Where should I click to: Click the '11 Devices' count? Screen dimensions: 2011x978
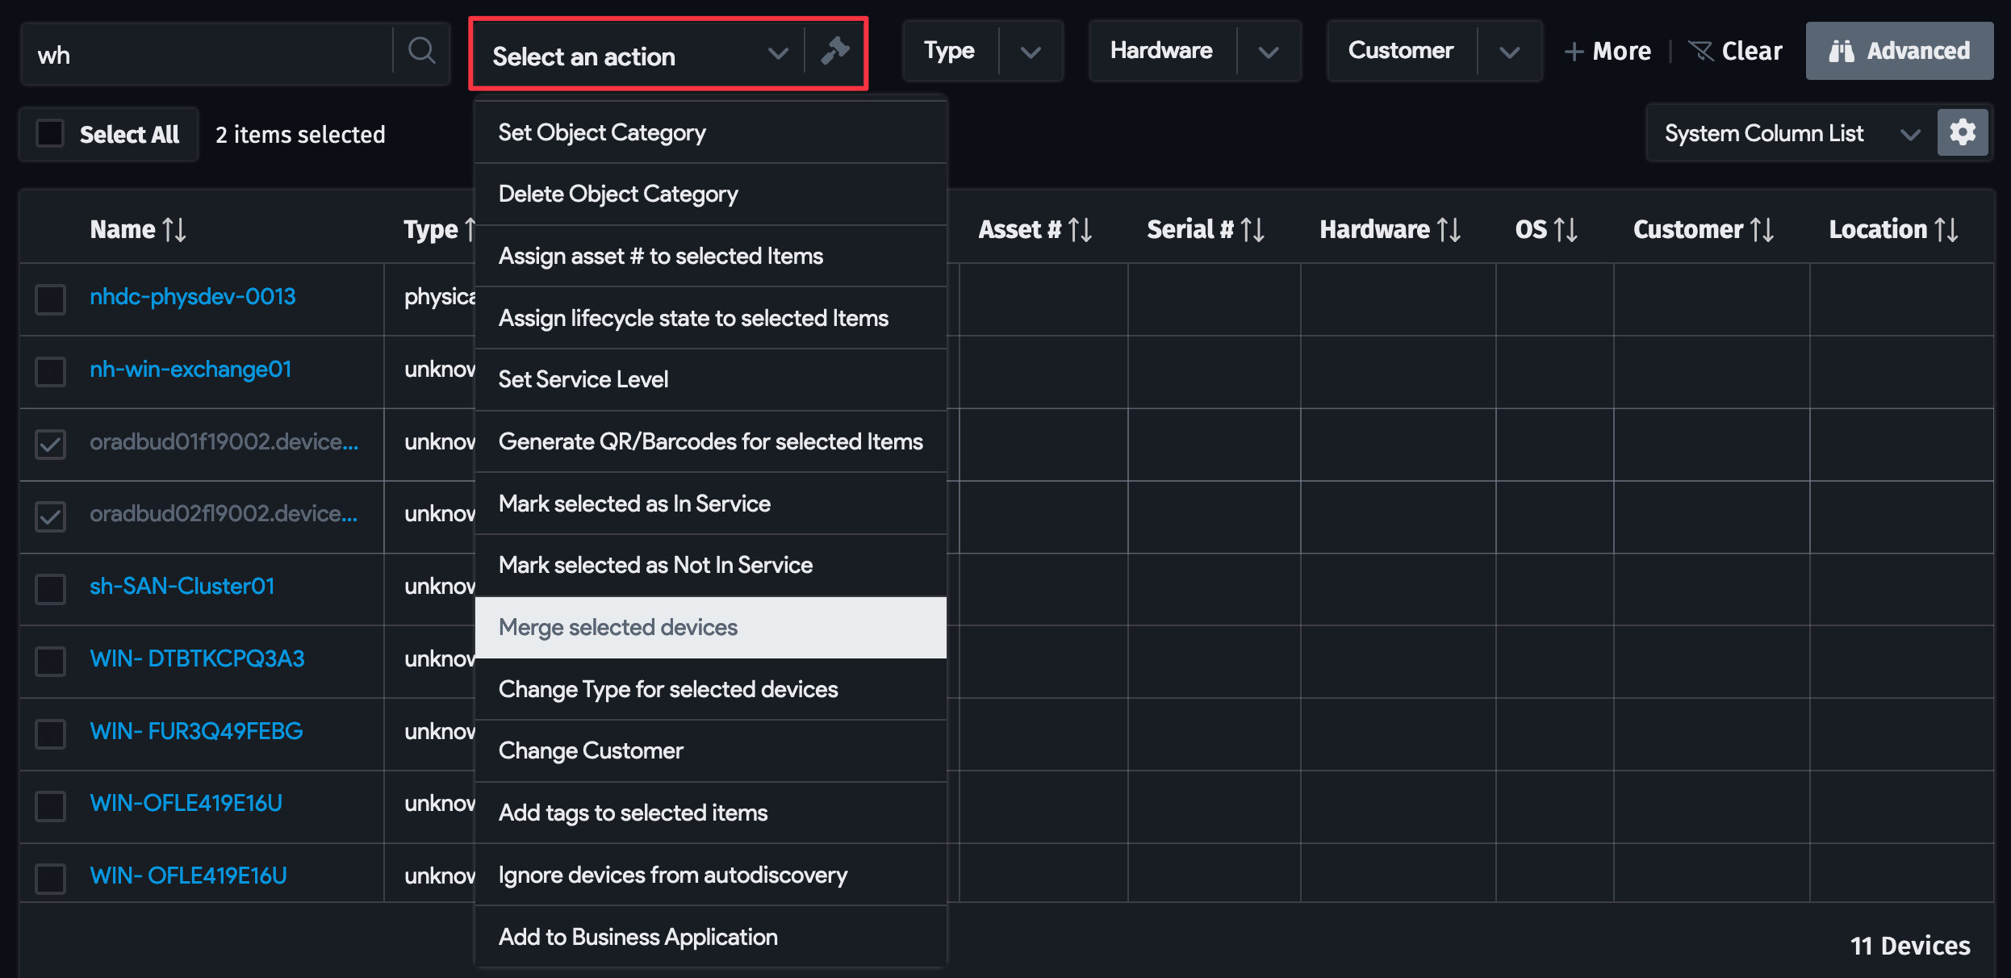tap(1910, 946)
